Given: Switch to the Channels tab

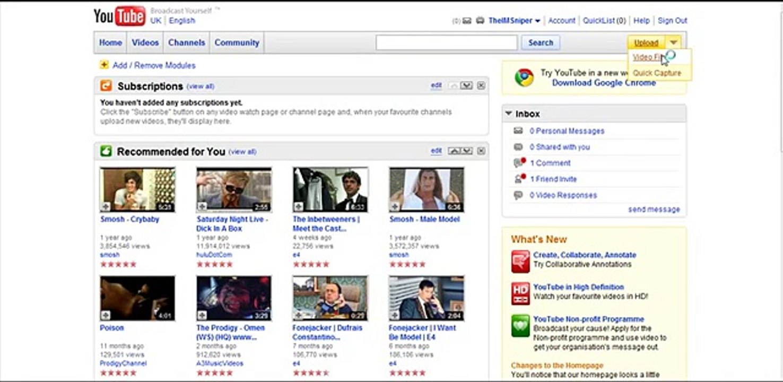Looking at the screenshot, I should click(x=187, y=42).
